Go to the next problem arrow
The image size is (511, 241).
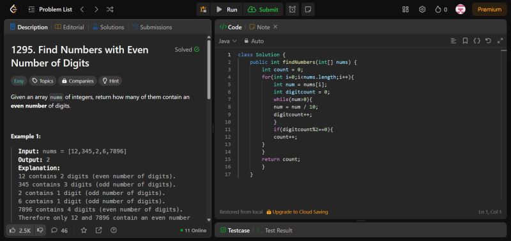click(x=96, y=10)
